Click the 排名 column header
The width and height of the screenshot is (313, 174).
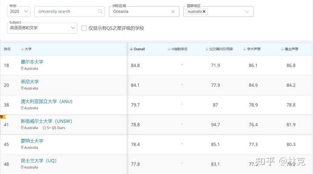(7, 49)
